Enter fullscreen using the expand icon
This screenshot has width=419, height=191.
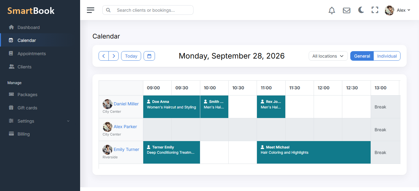pyautogui.click(x=375, y=10)
